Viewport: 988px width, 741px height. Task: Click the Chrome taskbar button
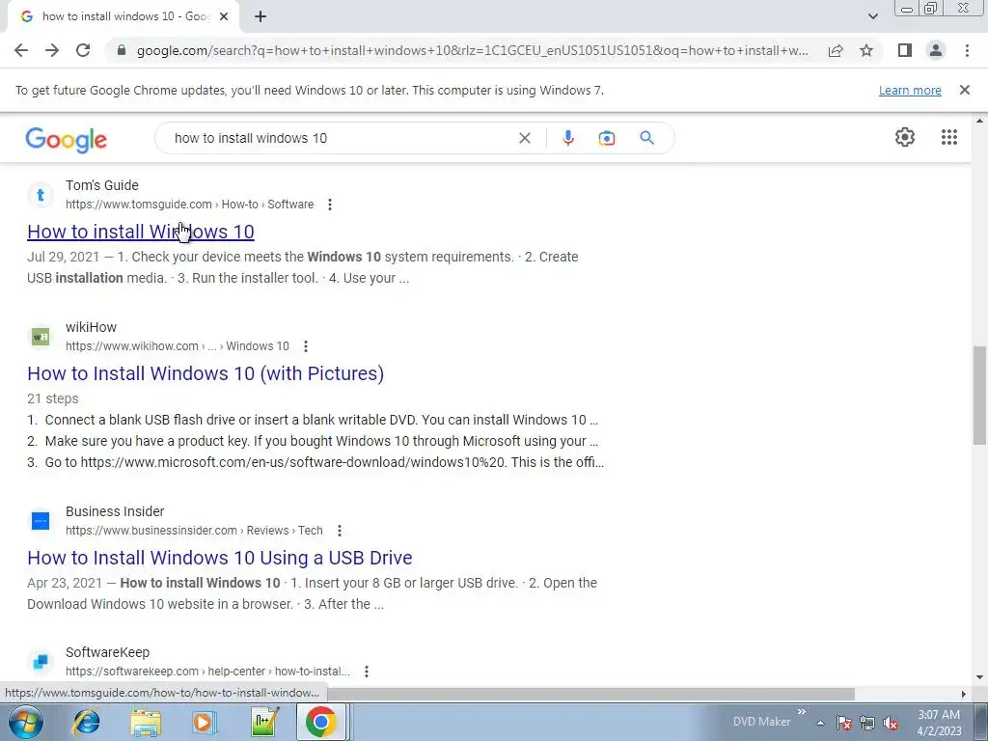point(320,722)
